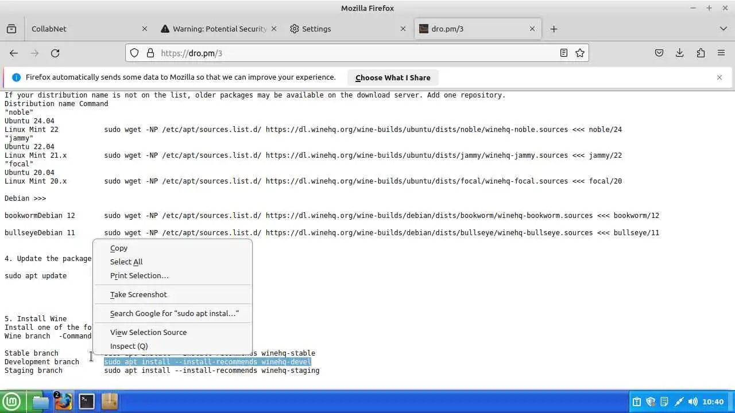The width and height of the screenshot is (735, 413).
Task: Open the Linux Mint start menu
Action: click(12, 402)
